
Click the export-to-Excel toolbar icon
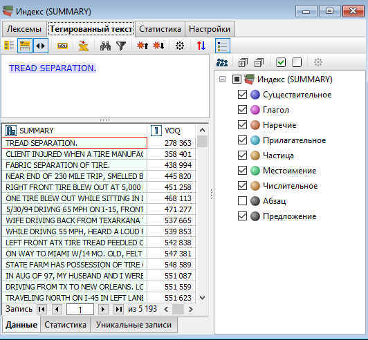[x=83, y=46]
